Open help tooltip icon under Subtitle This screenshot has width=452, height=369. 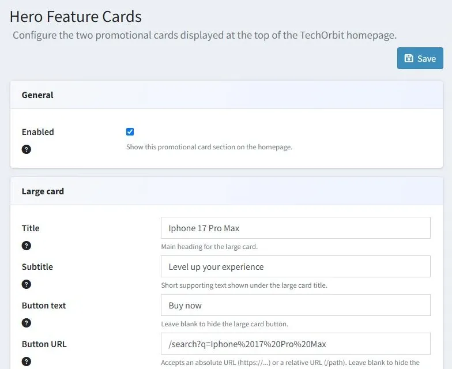point(27,284)
